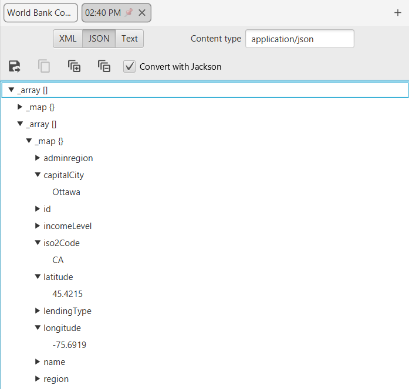
Task: Click the copy to clipboard icon
Action: point(44,66)
